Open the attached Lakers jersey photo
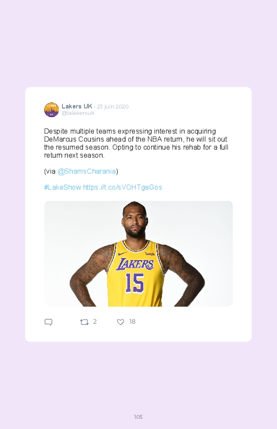The width and height of the screenshot is (277, 429). [x=138, y=254]
